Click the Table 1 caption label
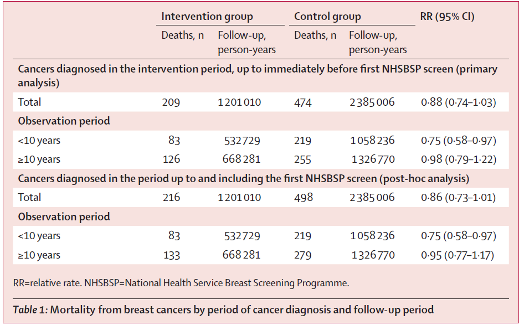 (x=30, y=309)
